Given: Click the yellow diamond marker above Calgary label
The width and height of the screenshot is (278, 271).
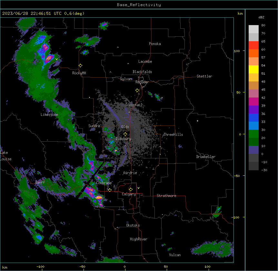Looking at the screenshot, I should (131, 190).
